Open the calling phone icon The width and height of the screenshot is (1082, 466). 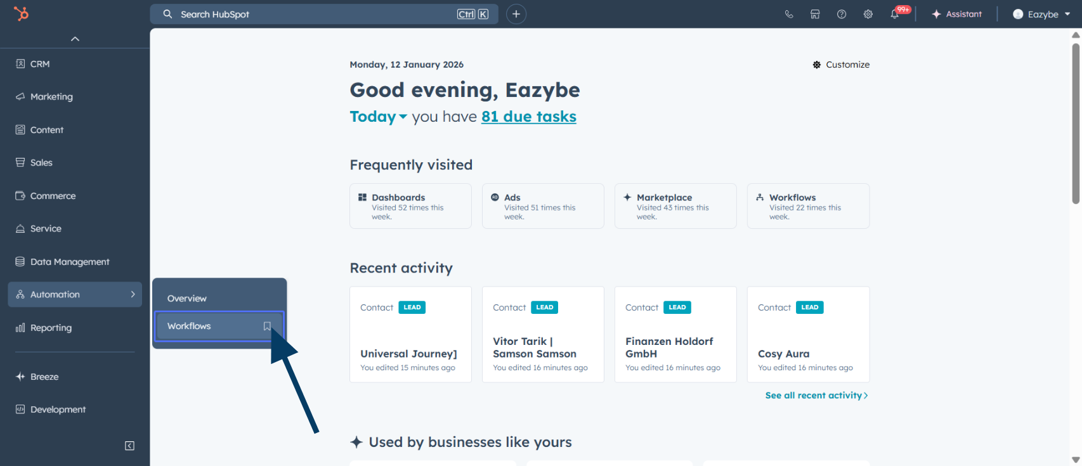click(x=789, y=14)
